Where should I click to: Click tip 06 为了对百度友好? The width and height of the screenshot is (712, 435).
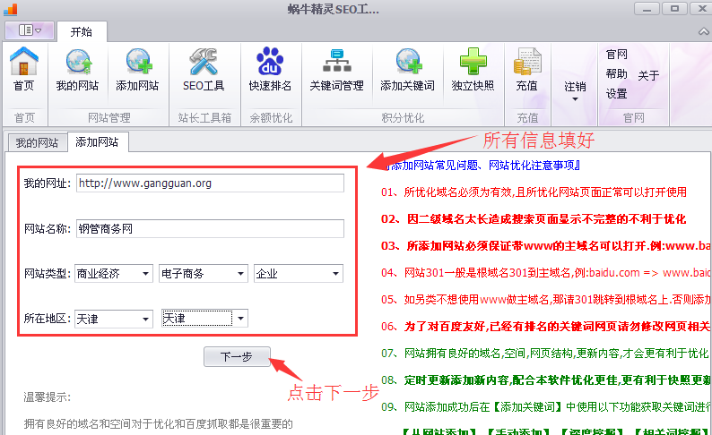click(546, 326)
